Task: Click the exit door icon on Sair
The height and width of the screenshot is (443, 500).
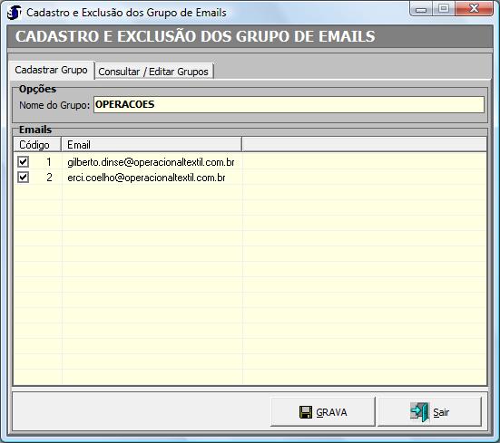Action: coord(419,412)
